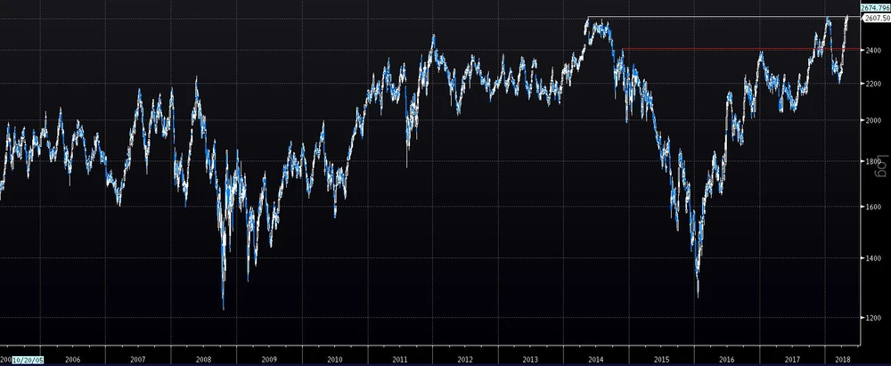Click the 1400 price axis label

click(875, 258)
